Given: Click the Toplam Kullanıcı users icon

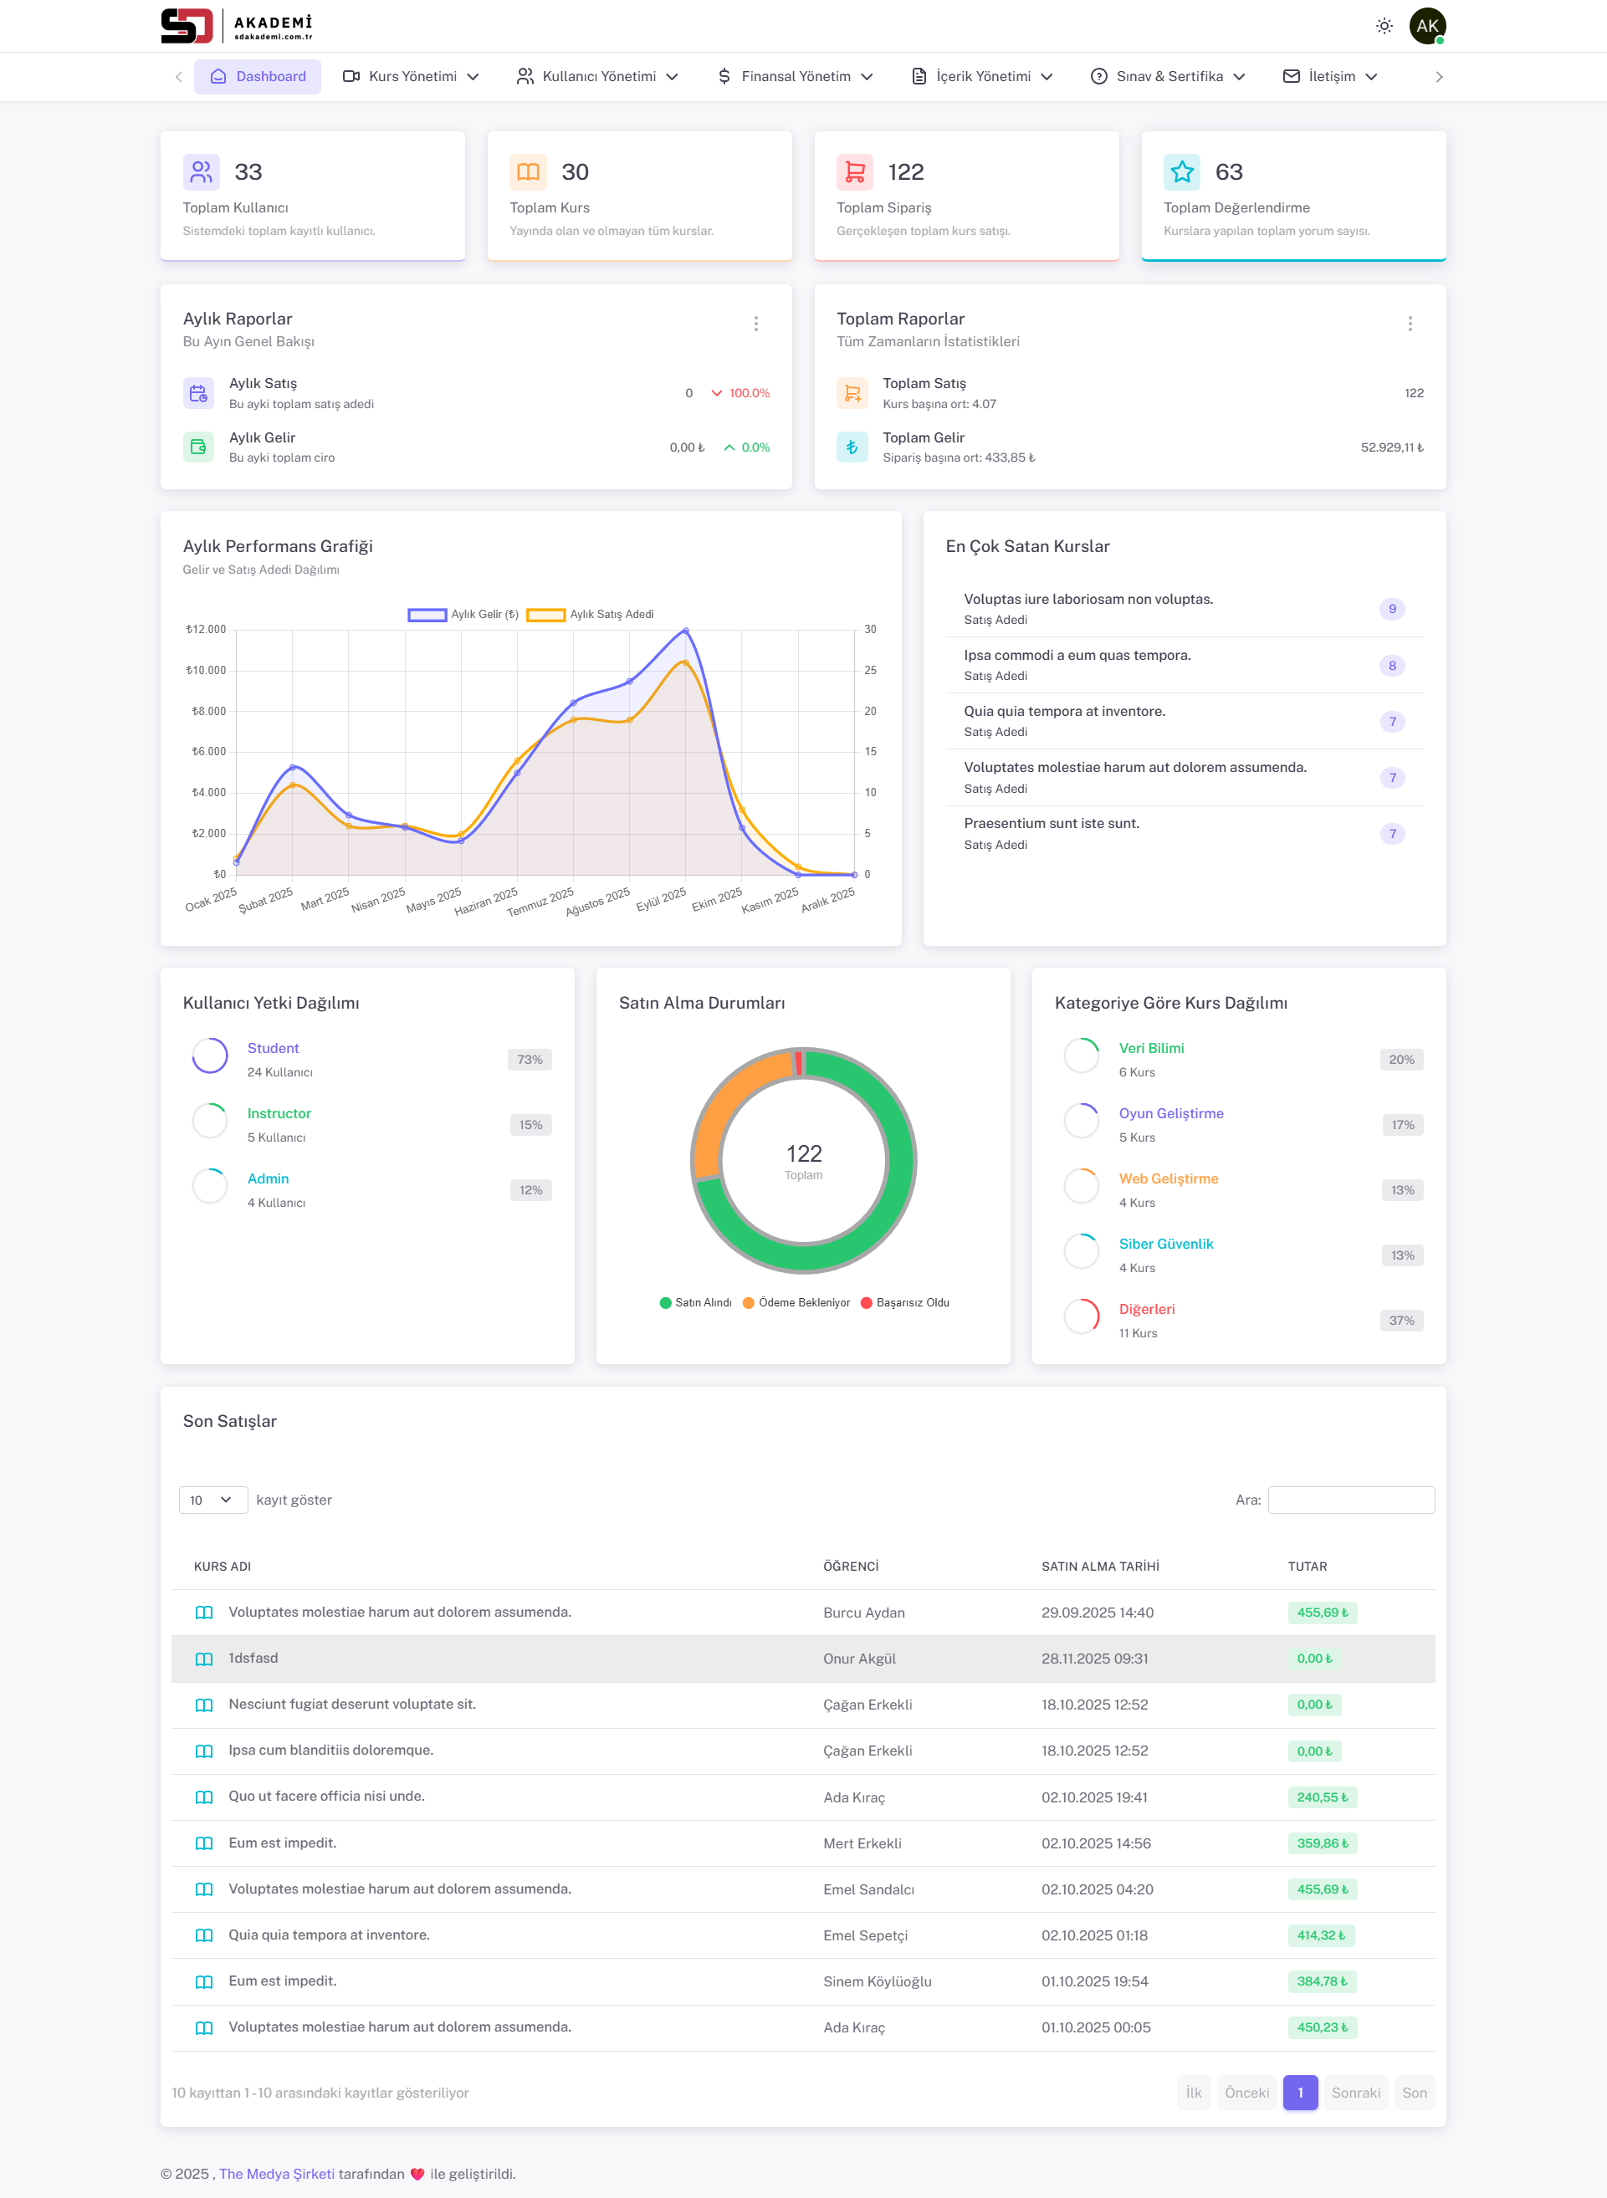Looking at the screenshot, I should click(x=201, y=171).
